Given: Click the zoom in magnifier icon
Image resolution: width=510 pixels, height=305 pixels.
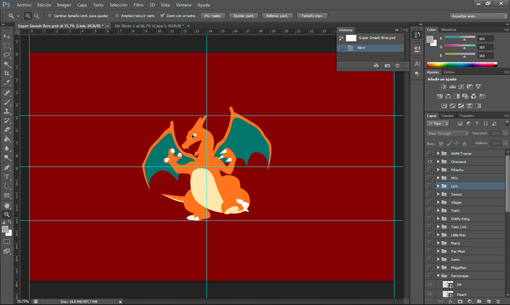Looking at the screenshot, I should pyautogui.click(x=28, y=15).
